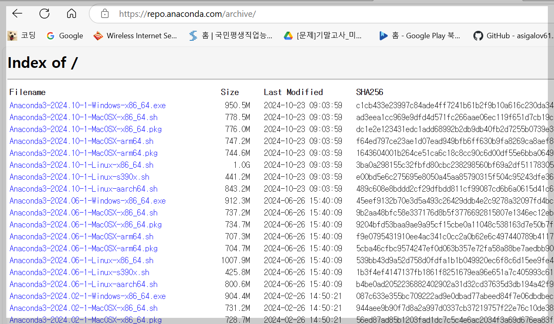Image resolution: width=554 pixels, height=324 pixels.
Task: Download Anaconda3-2024.06-1-Linux-x86_64.sh
Action: click(x=81, y=260)
